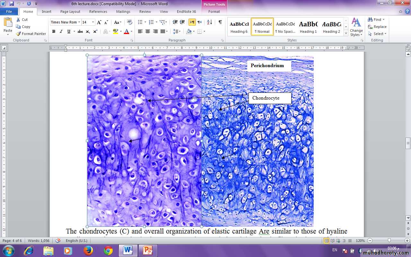Toggle Bold formatting
The width and height of the screenshot is (411, 257).
54,31
